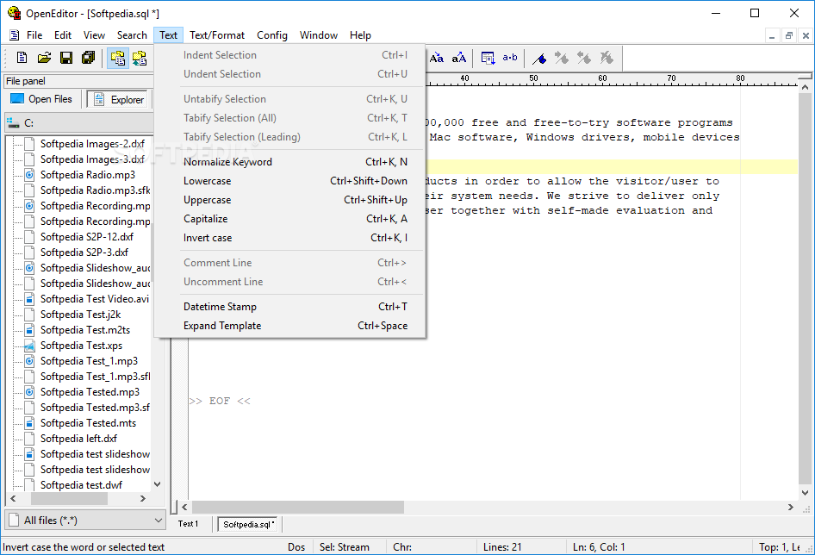
Task: Open the Help menu
Action: coord(360,35)
